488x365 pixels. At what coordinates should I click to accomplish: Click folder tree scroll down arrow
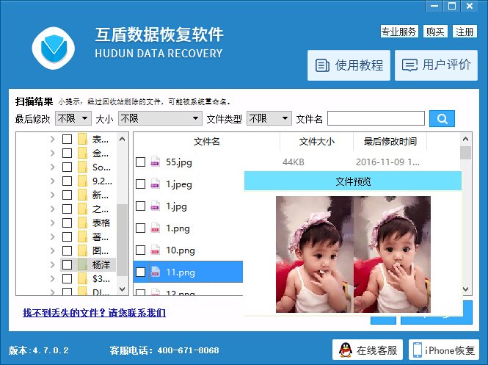coord(123,289)
